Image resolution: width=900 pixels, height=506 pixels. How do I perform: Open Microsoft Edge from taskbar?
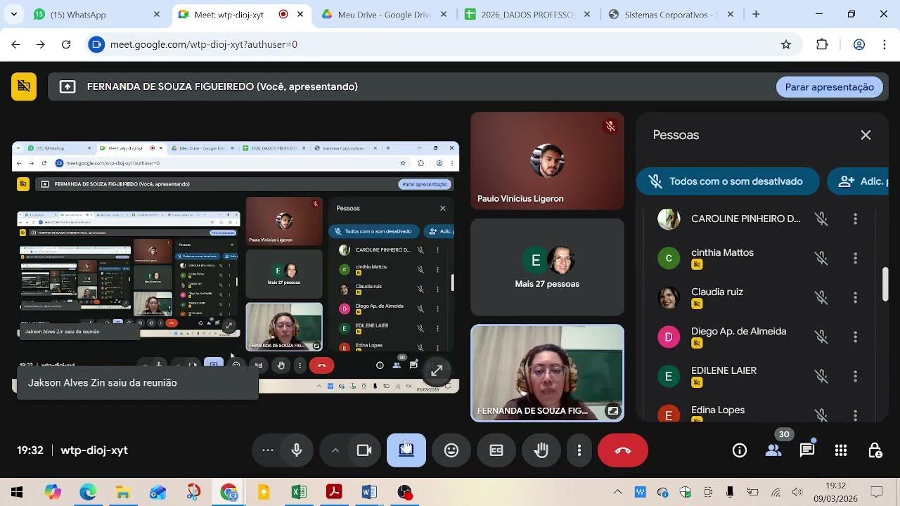[x=88, y=492]
